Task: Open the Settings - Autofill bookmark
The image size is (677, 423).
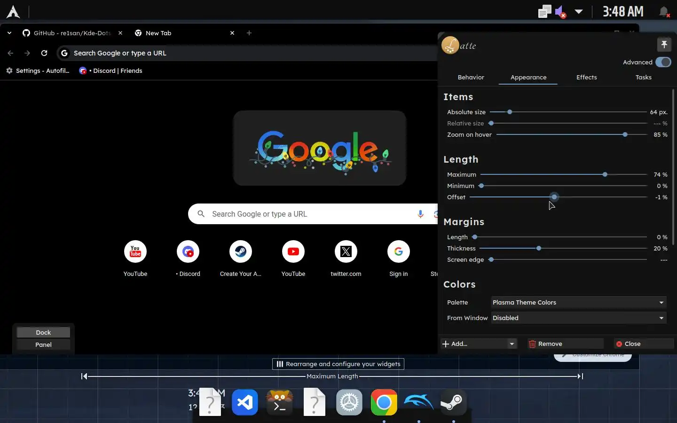Action: [x=38, y=70]
